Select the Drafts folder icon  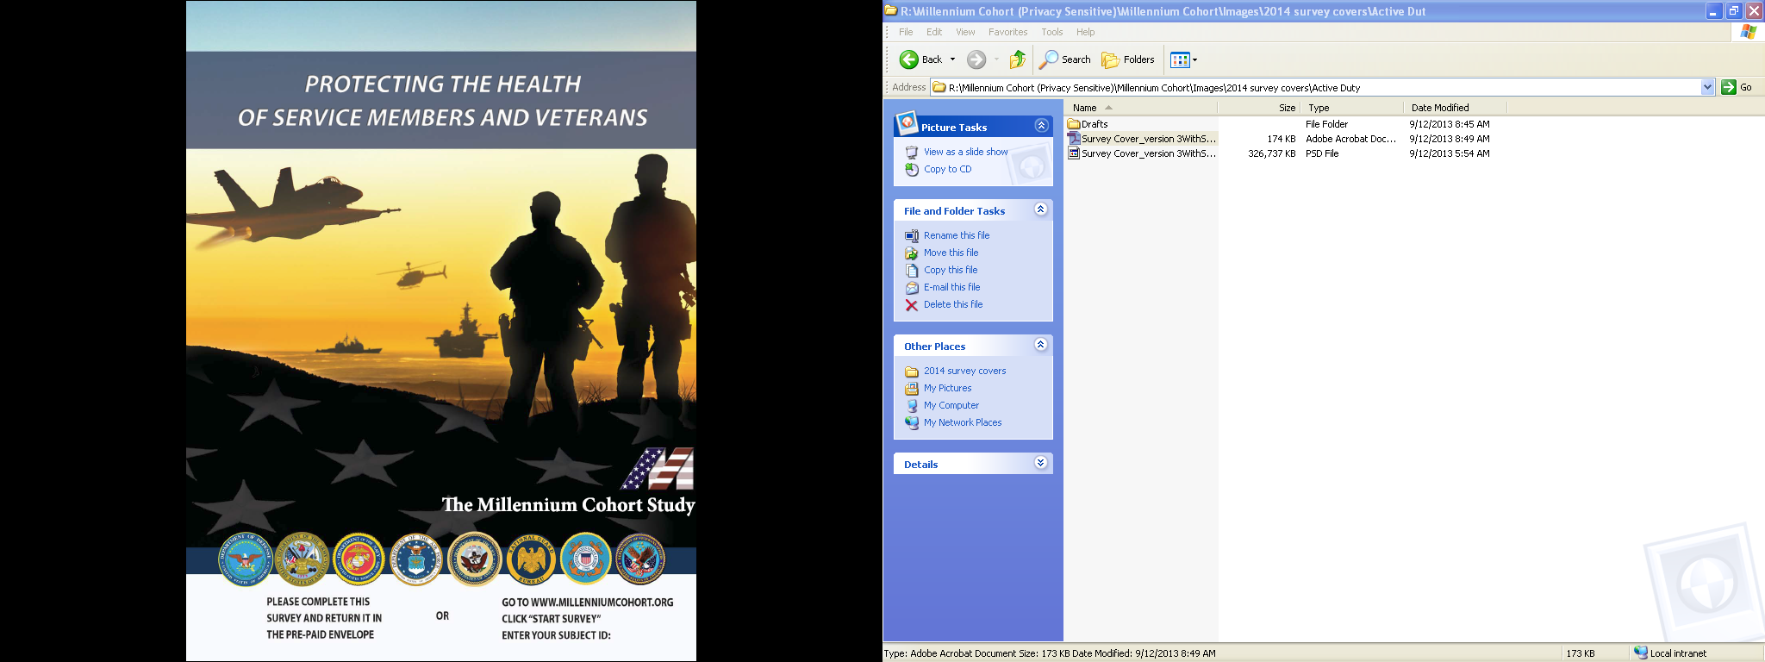pos(1074,124)
